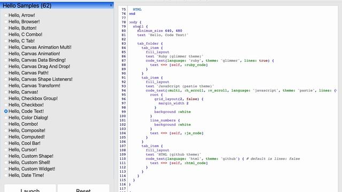Click the Reset button
Viewport: 342px width, 192px height.
(83, 189)
